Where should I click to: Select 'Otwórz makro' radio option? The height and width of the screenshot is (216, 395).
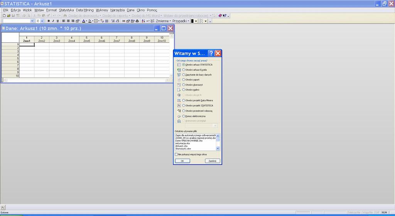click(183, 90)
